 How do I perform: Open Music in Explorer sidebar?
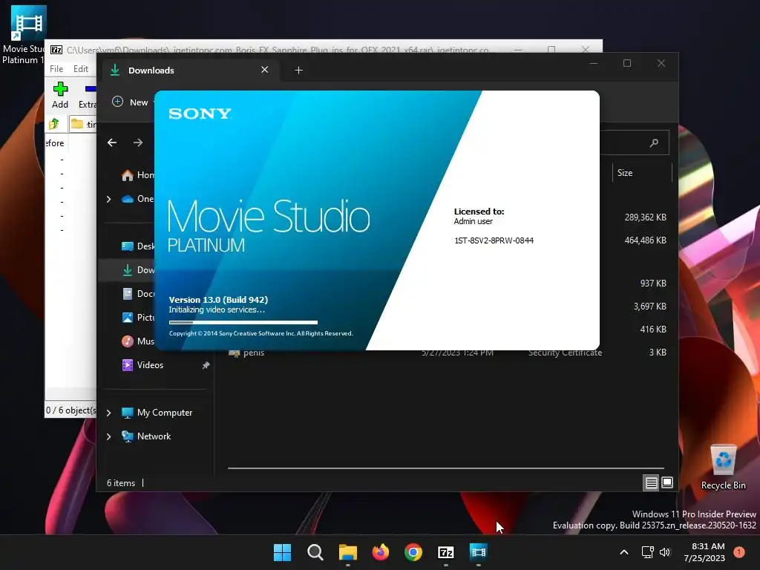point(137,341)
